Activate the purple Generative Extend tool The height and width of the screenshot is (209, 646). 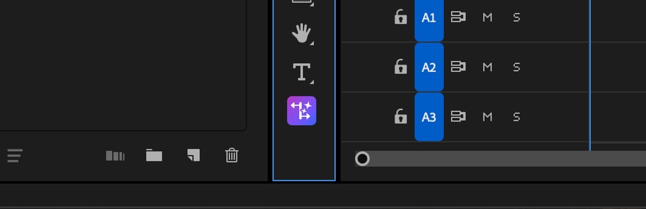click(x=301, y=110)
